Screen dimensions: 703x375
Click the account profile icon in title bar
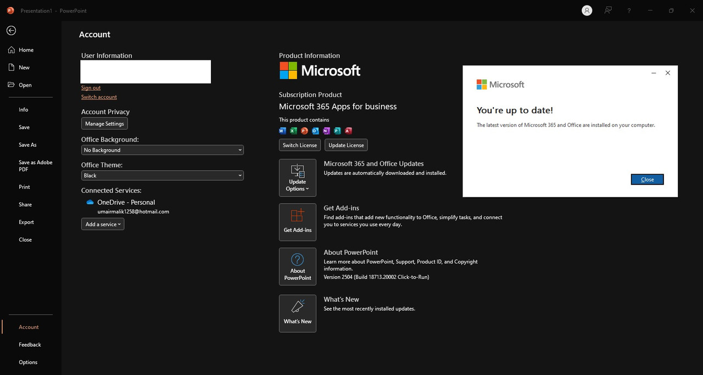(587, 10)
